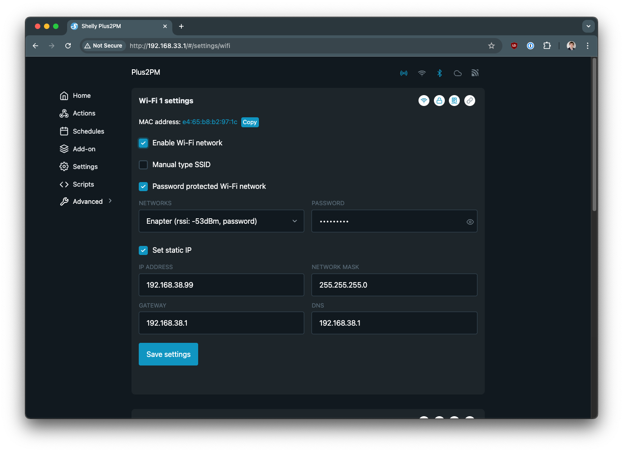Click the Add-on layers icon

(x=64, y=149)
